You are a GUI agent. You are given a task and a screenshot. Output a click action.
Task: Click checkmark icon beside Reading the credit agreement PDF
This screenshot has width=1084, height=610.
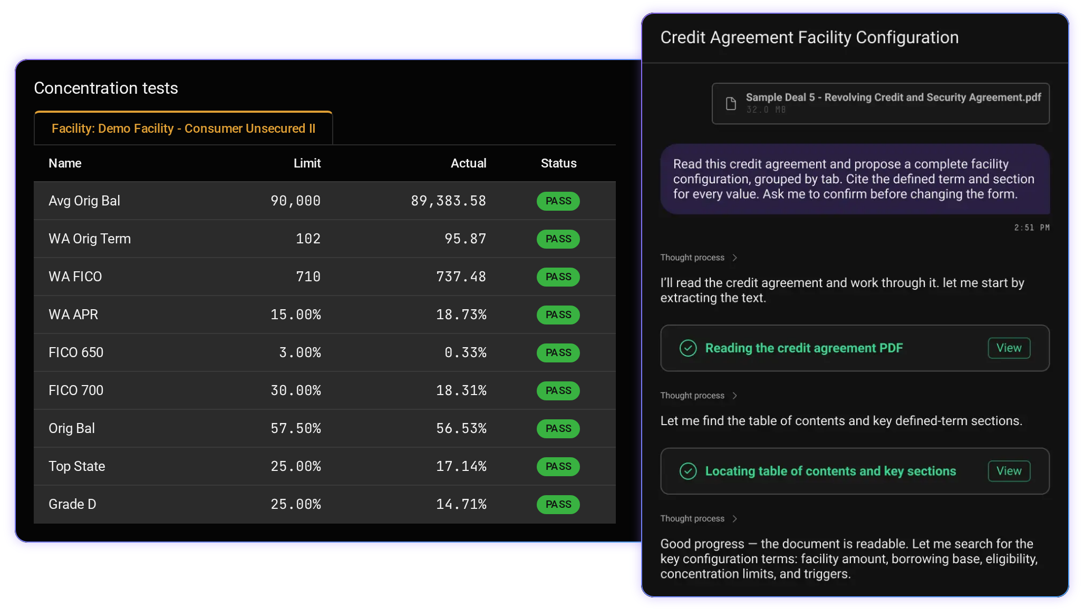[x=688, y=348]
